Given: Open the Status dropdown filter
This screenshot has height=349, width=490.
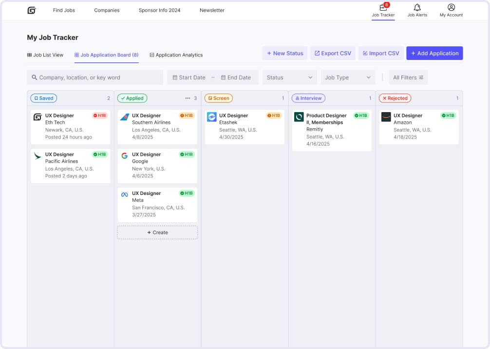Looking at the screenshot, I should 290,77.
